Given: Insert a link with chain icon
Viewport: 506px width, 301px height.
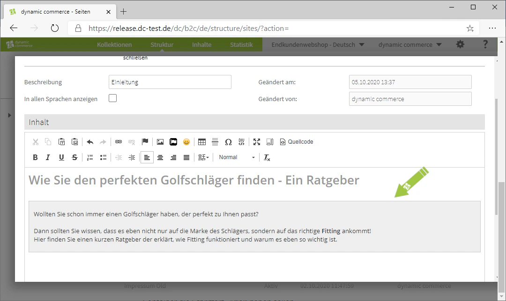Looking at the screenshot, I should pos(119,142).
